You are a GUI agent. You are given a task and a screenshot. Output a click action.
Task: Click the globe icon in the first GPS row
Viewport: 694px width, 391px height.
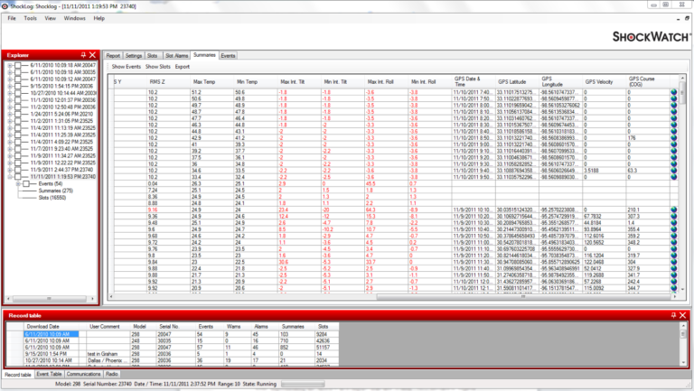pos(673,92)
